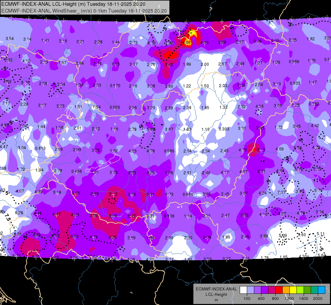Screen dimensions: 331x305
Task: Click the wind shear value 4.72
Action: point(242,150)
